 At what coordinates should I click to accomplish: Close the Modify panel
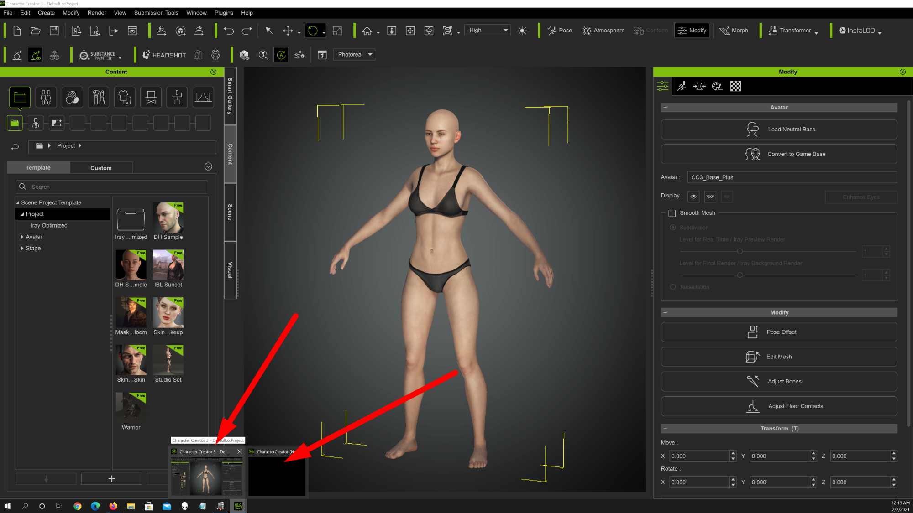click(903, 72)
